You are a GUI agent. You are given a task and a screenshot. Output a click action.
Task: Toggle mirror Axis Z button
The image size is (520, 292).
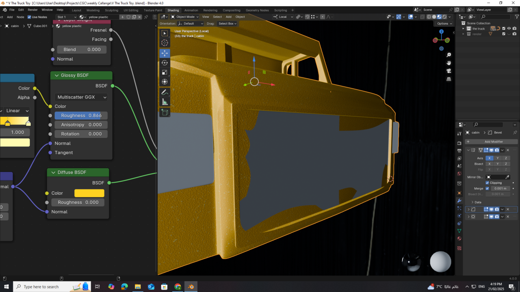point(506,158)
